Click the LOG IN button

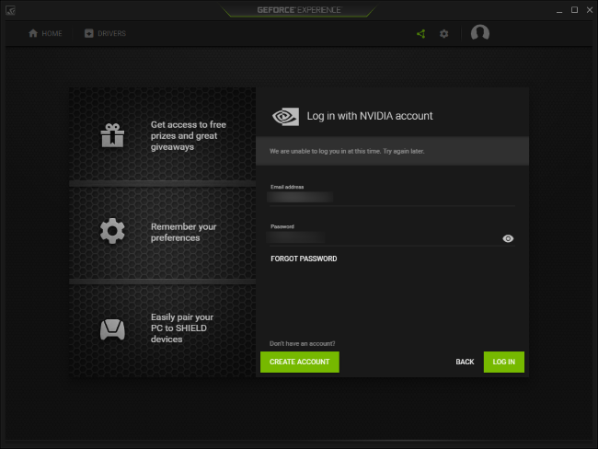(503, 362)
